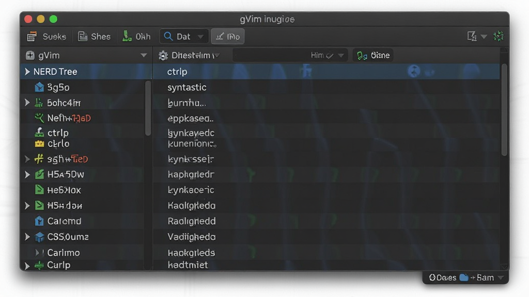The image size is (529, 297).
Task: Select the Carlmo tree row
Action: coord(83,253)
